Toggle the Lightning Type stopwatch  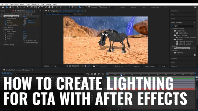tap(6, 19)
